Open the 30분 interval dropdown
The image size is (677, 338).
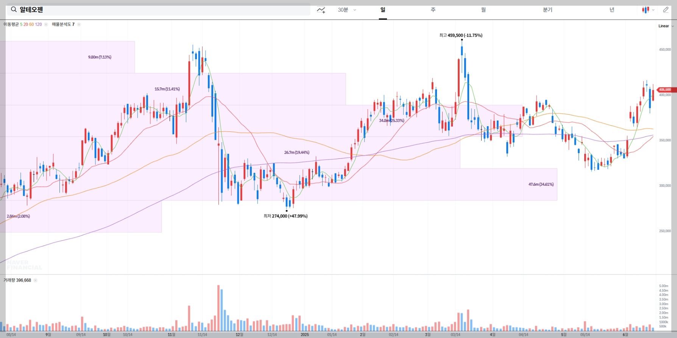pos(347,10)
